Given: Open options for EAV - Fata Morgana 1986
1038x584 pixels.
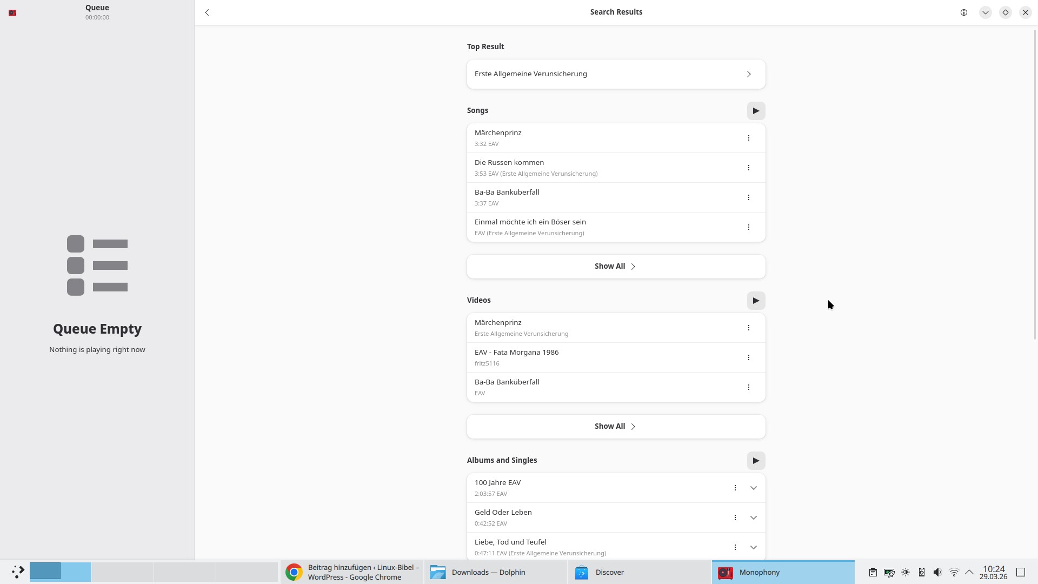Looking at the screenshot, I should coord(748,357).
